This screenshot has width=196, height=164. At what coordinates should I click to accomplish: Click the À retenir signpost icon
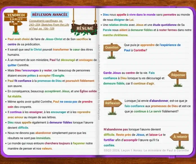click(179, 140)
